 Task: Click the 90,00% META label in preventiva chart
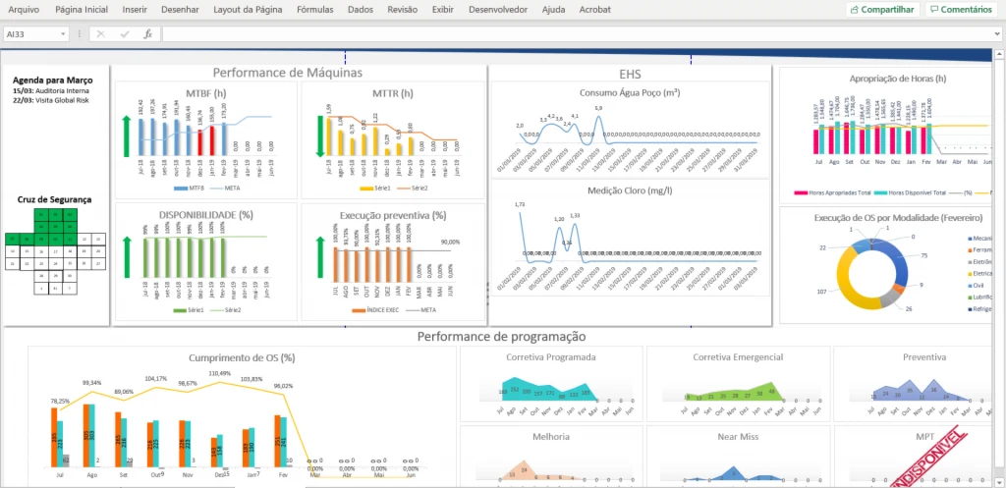pos(451,243)
